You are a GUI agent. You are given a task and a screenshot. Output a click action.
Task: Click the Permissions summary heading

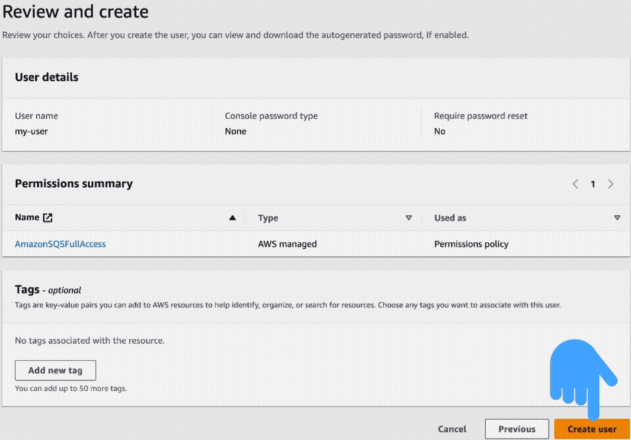[x=73, y=184]
